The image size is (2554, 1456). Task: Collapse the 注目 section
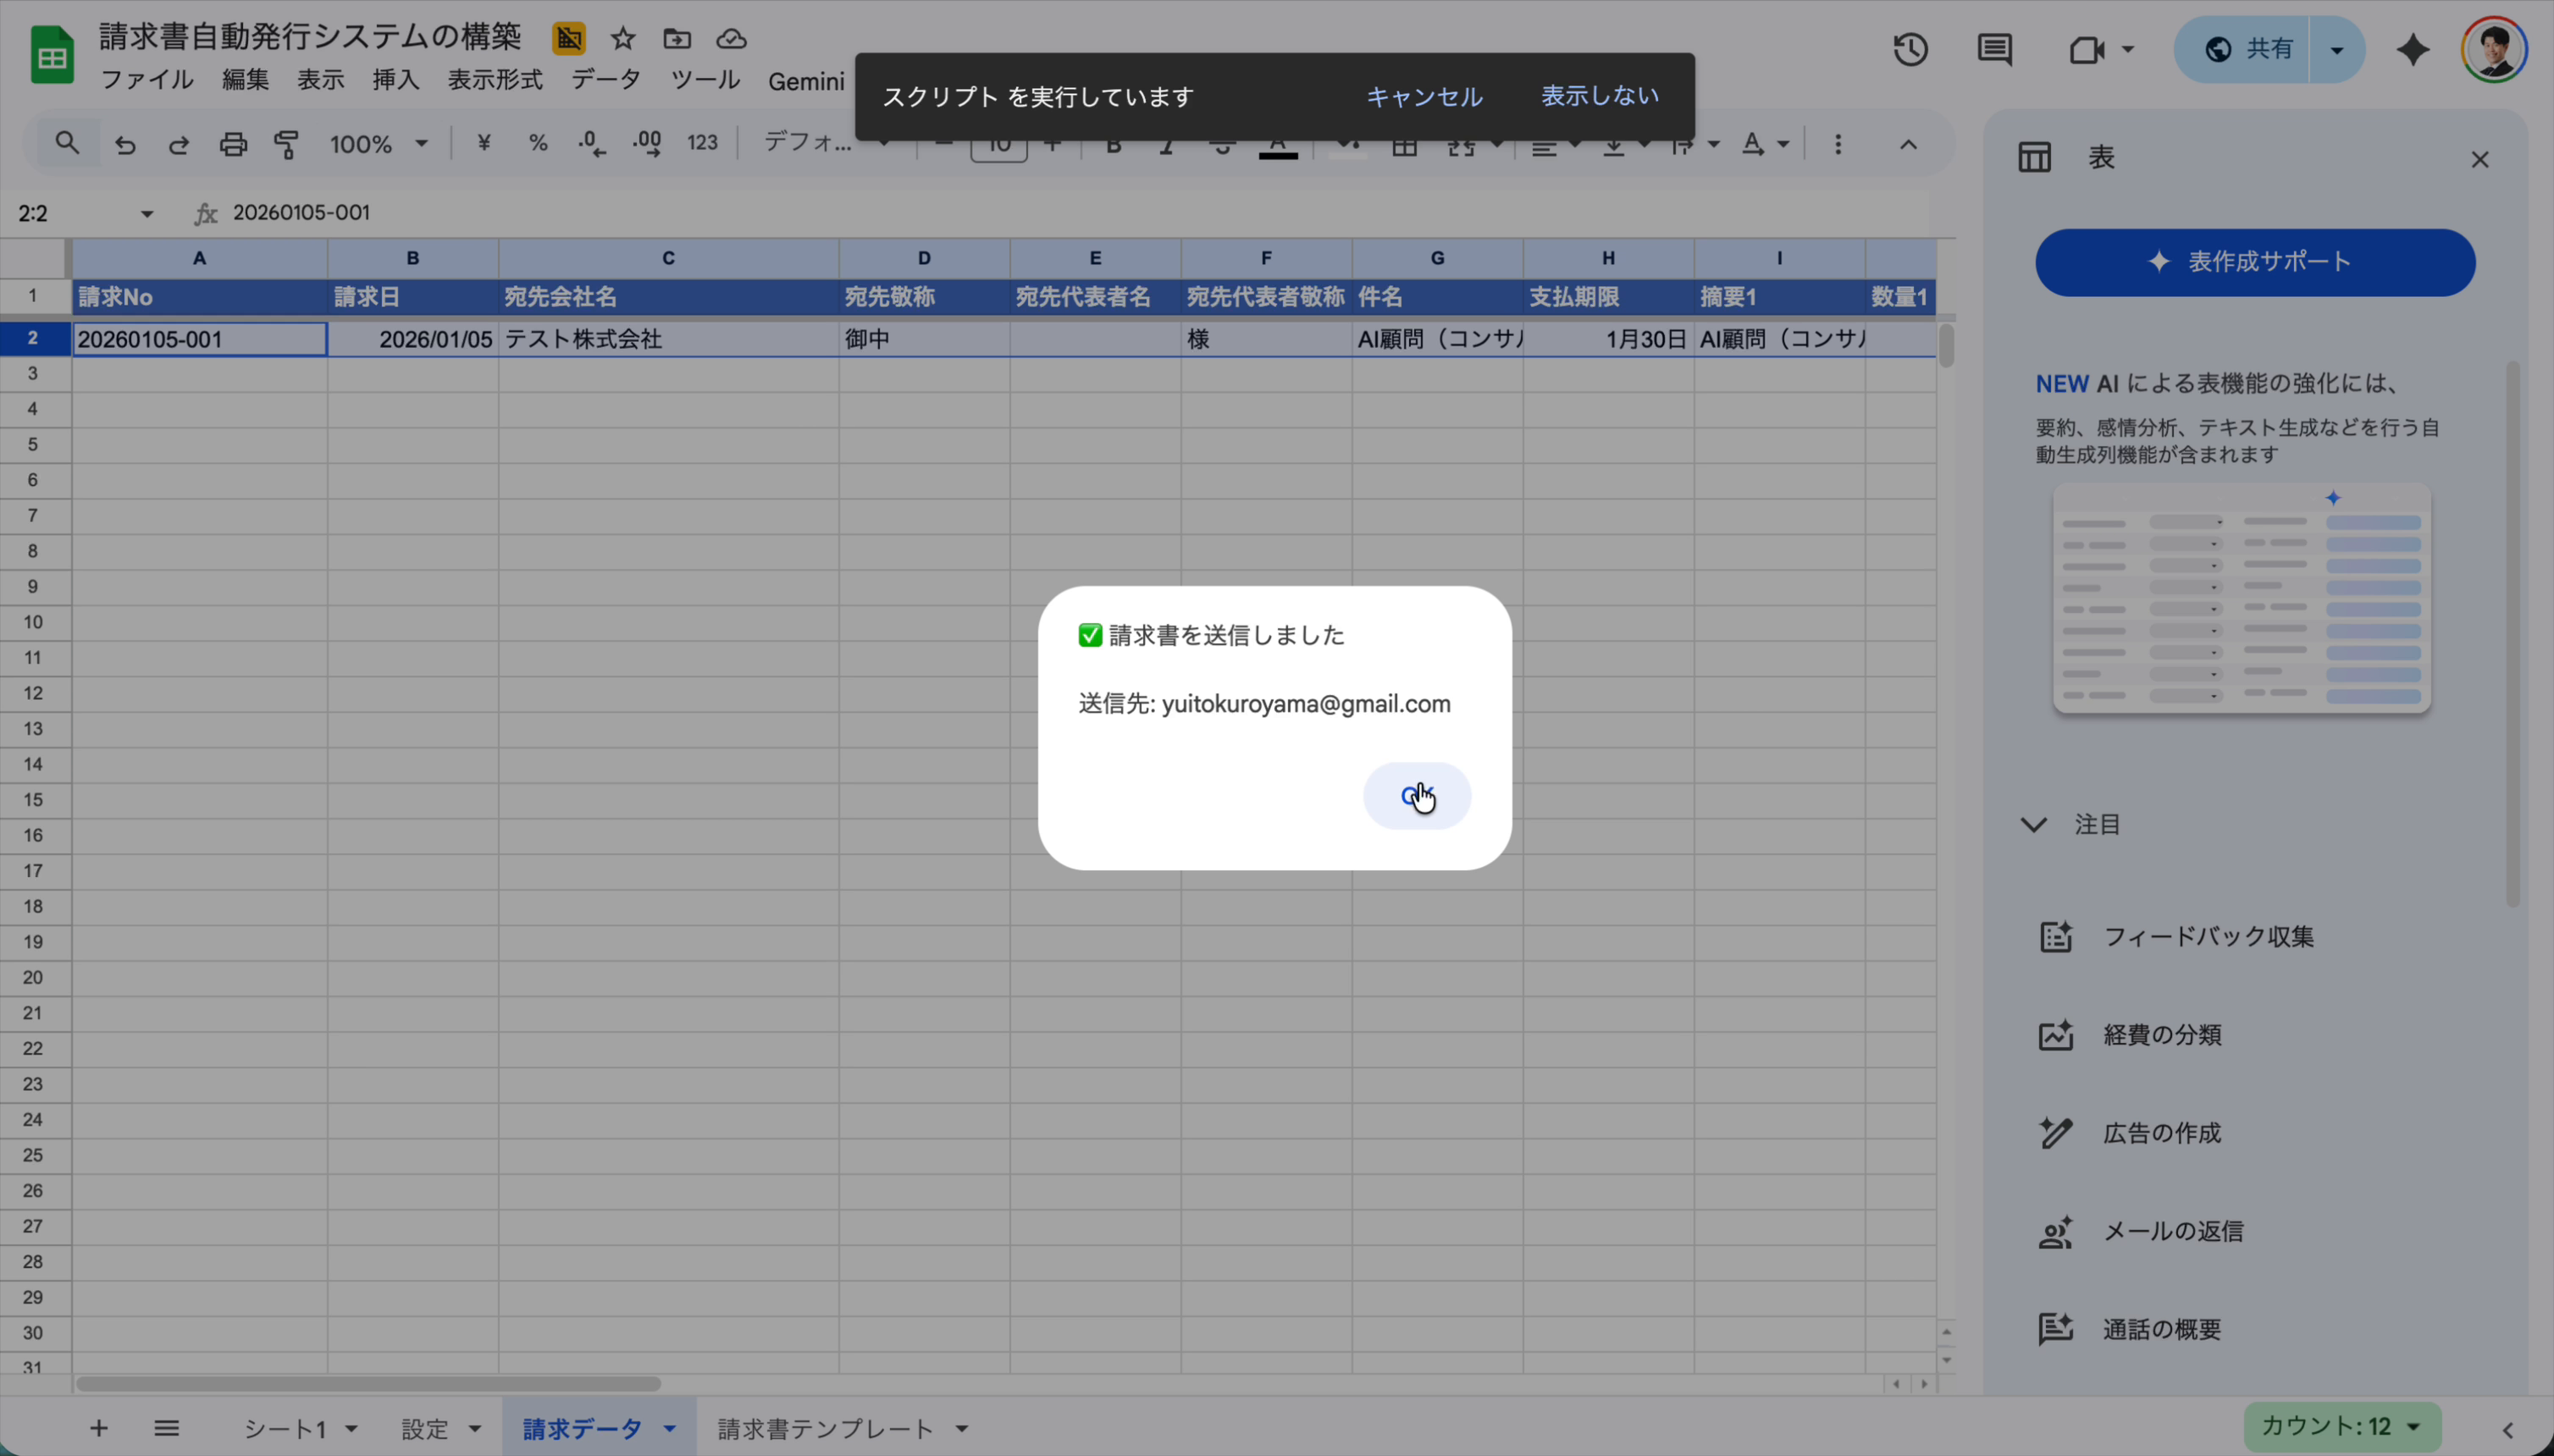[x=2033, y=824]
